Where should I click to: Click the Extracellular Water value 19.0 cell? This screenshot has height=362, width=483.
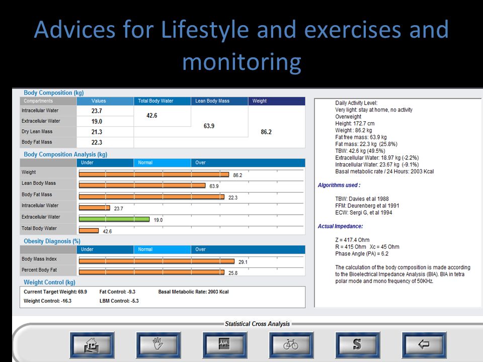[105, 121]
